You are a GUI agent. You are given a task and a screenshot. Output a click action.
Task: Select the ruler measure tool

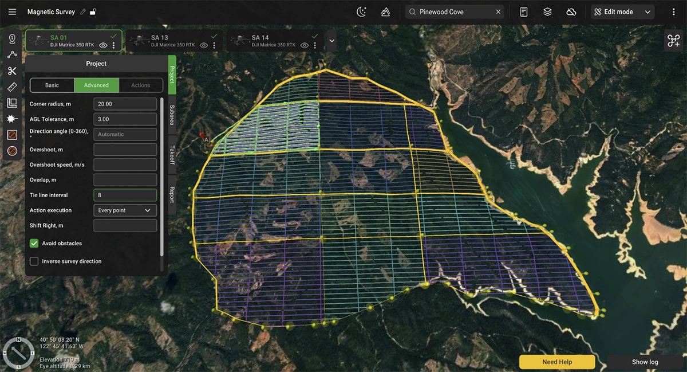12,87
